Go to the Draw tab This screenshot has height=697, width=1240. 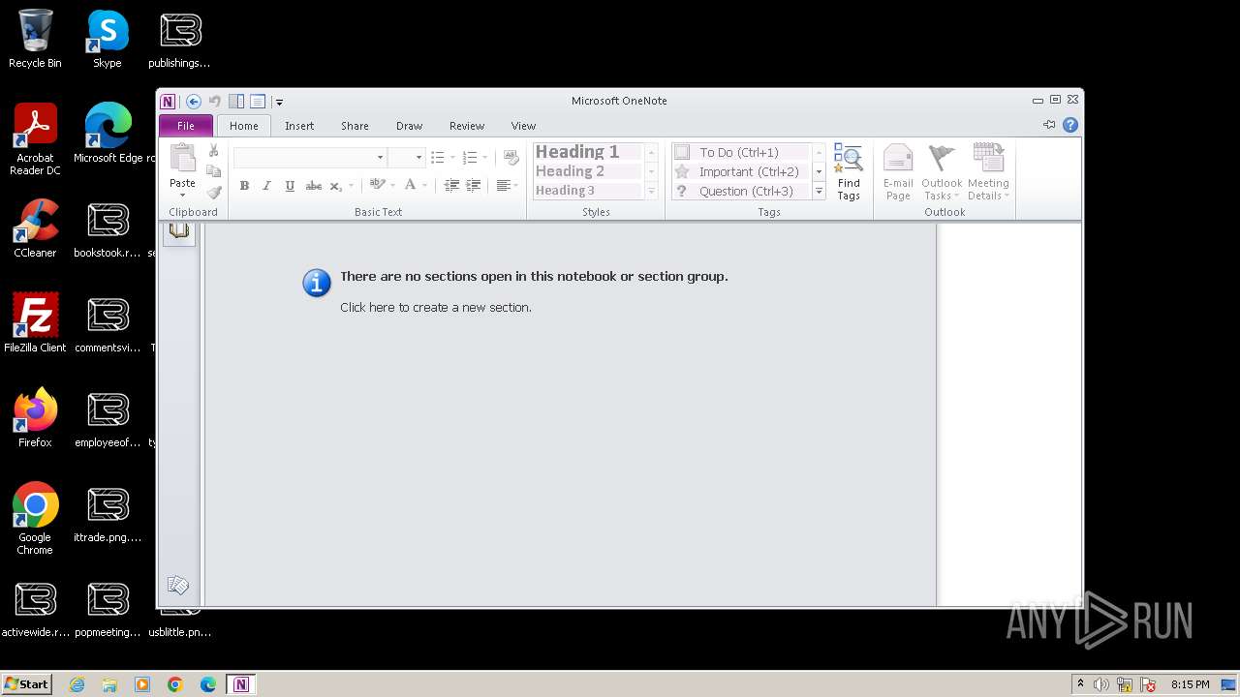(409, 126)
